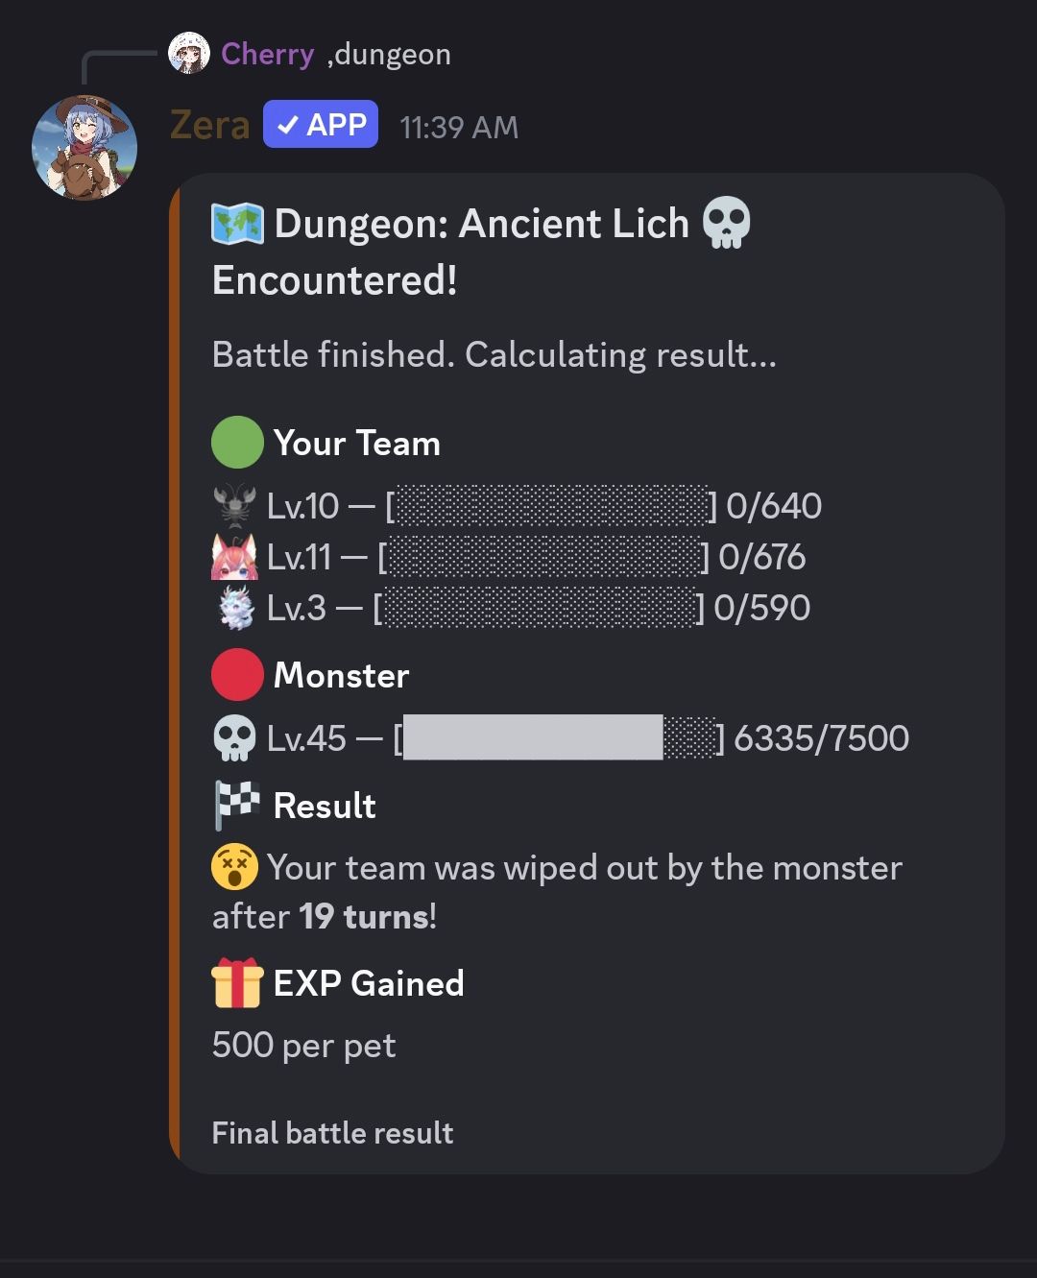Viewport: 1037px width, 1278px height.
Task: Click the lobster pet emoji Lv.10
Action: click(x=234, y=506)
